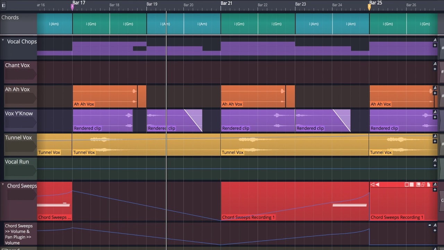Click the plus icon on Vocal Chops track

(435, 45)
